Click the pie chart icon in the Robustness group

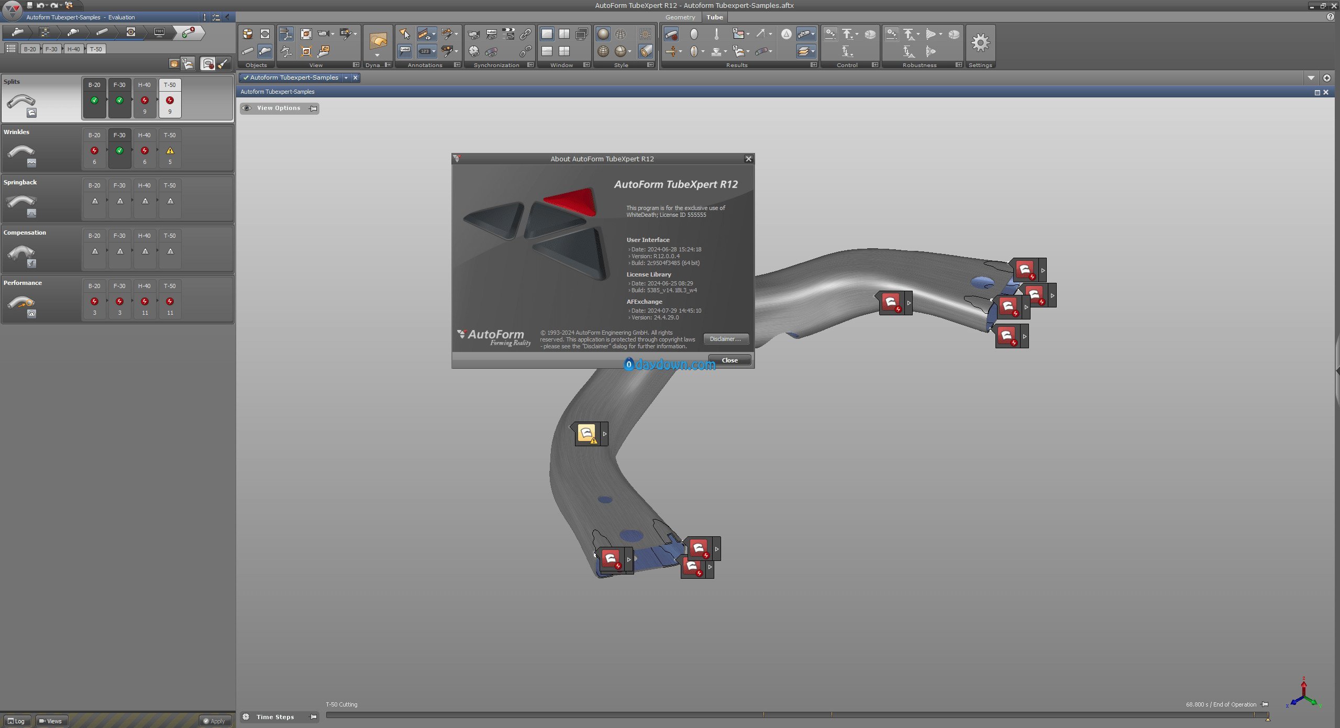point(954,35)
